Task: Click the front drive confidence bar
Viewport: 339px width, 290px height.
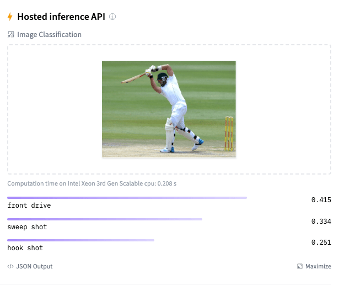Action: click(x=127, y=197)
